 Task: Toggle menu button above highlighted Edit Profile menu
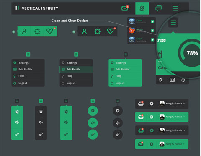coord(76,55)
